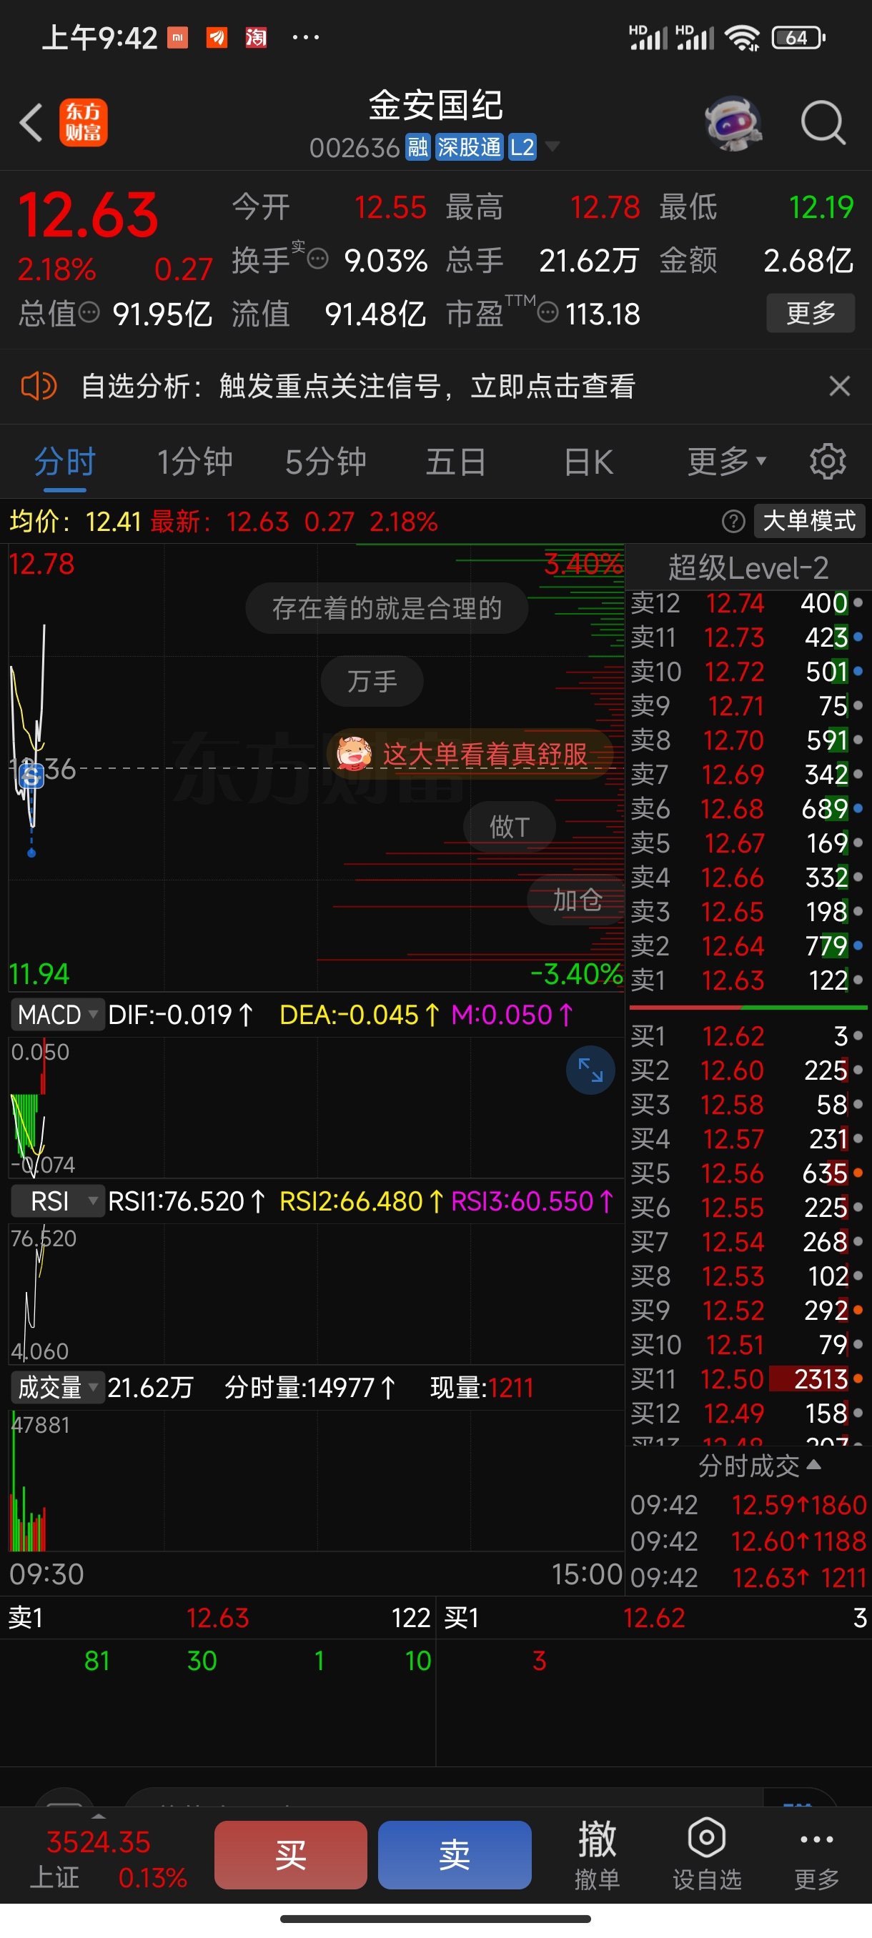Select the 买1 12.62 order book row
Screen dimensions: 872x1938
(x=748, y=1037)
